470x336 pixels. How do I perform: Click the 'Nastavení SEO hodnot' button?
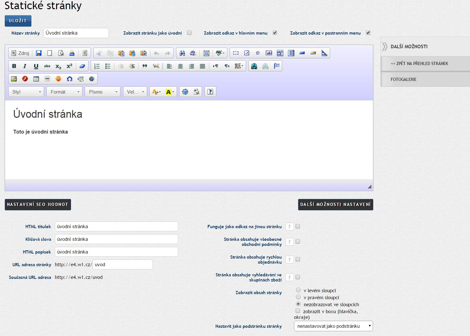(38, 204)
